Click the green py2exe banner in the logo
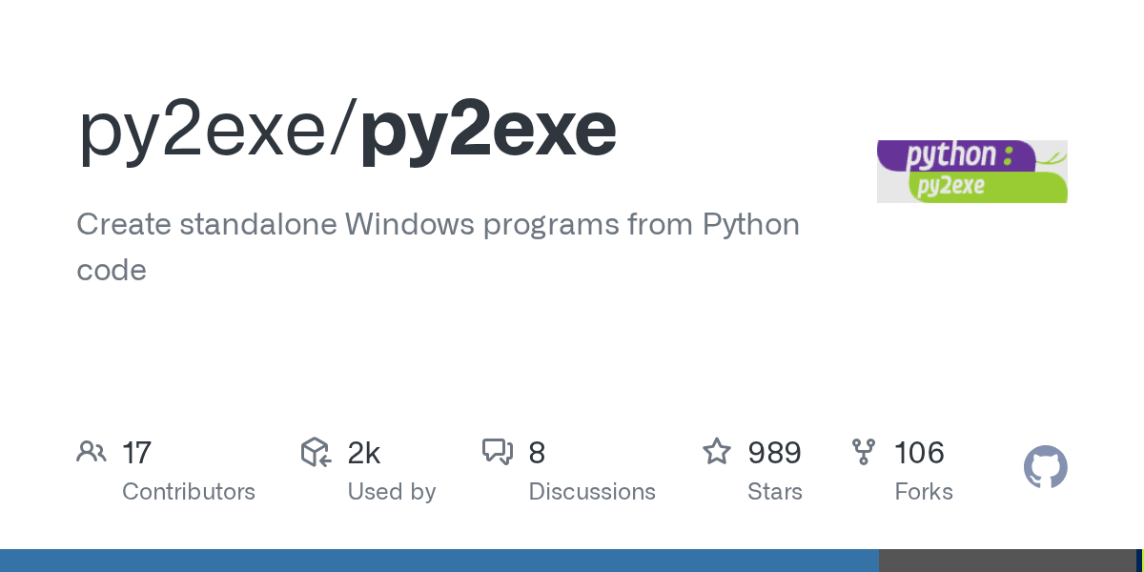 982,187
